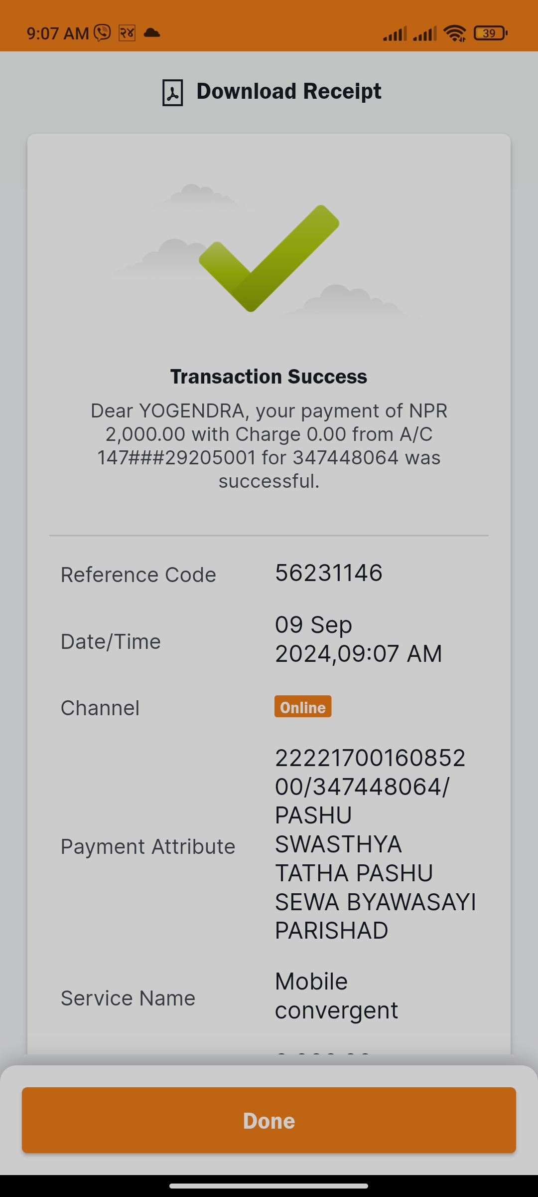Tap the second mobile signal strength icon

425,33
